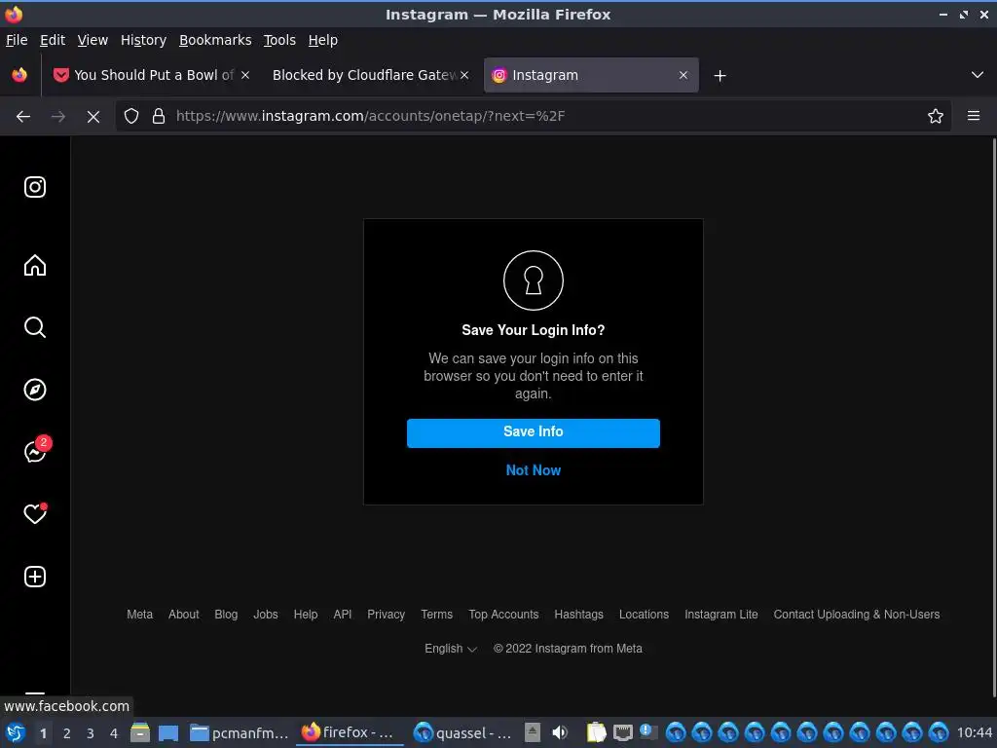This screenshot has width=997, height=748.
Task: Open Messenger with 2 unread messages
Action: 36,450
